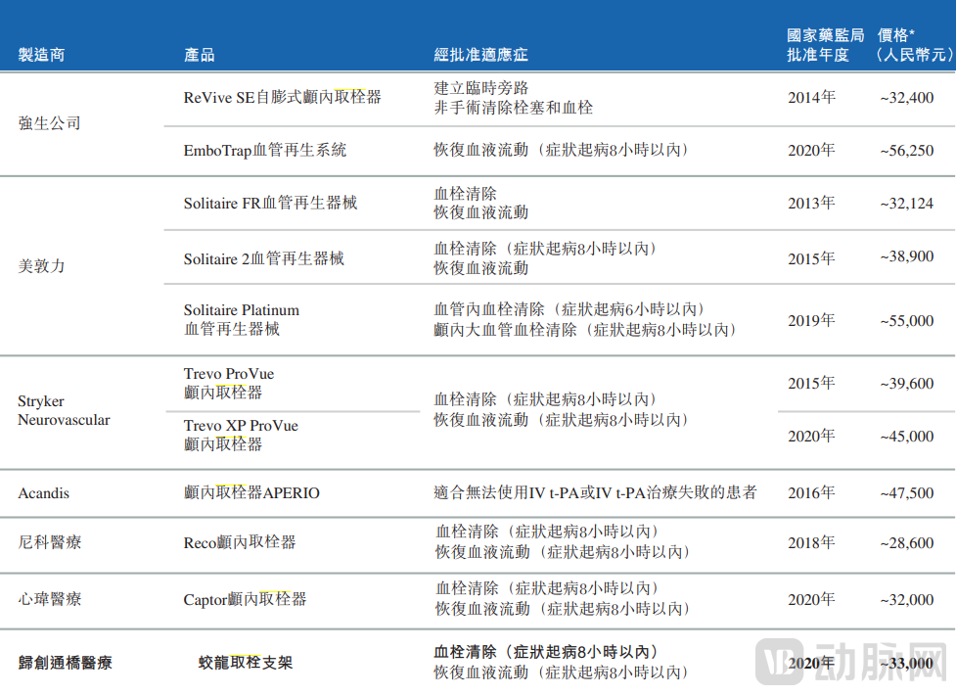Click the price ~39,600
The image size is (956, 695).
pyautogui.click(x=907, y=383)
